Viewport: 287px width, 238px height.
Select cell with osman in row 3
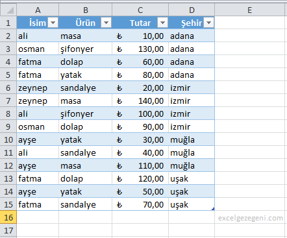(38, 49)
